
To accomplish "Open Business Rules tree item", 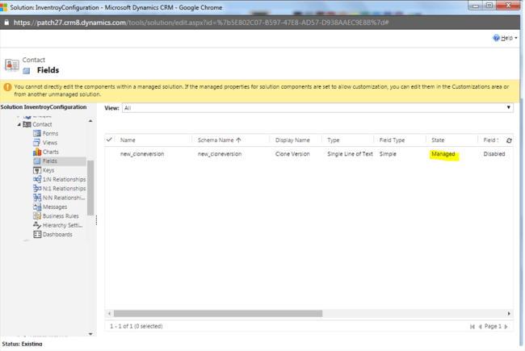I will pos(61,216).
